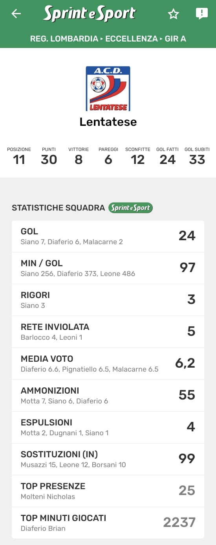Open the AMMONIZIONI row

[x=108, y=396]
